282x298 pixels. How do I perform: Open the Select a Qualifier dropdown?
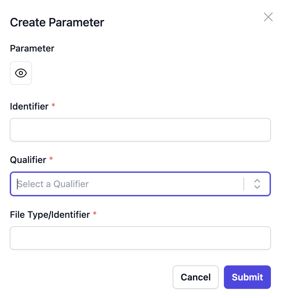tap(131, 184)
